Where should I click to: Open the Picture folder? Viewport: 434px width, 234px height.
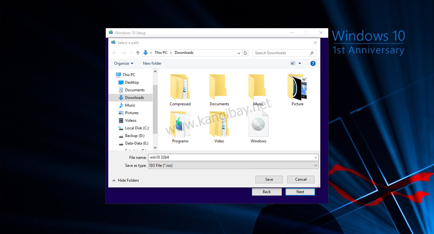(x=297, y=90)
